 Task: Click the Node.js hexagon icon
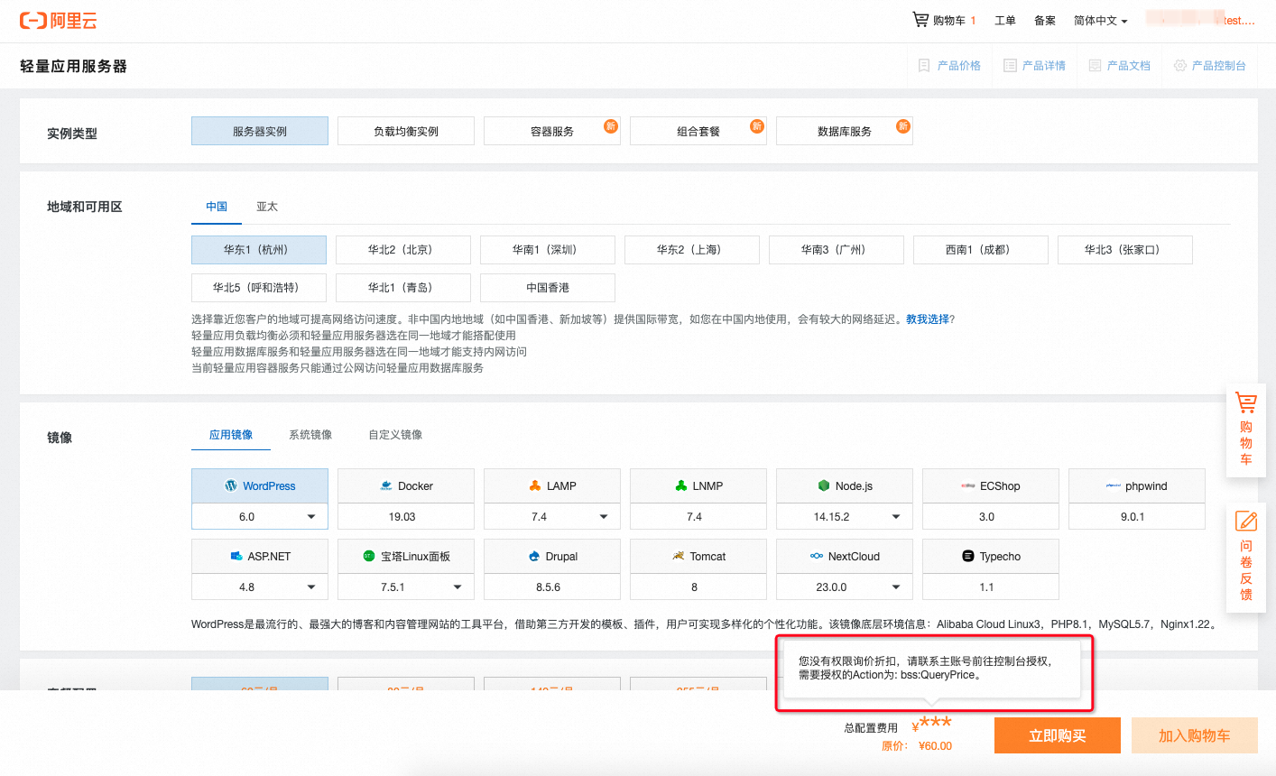pyautogui.click(x=824, y=485)
